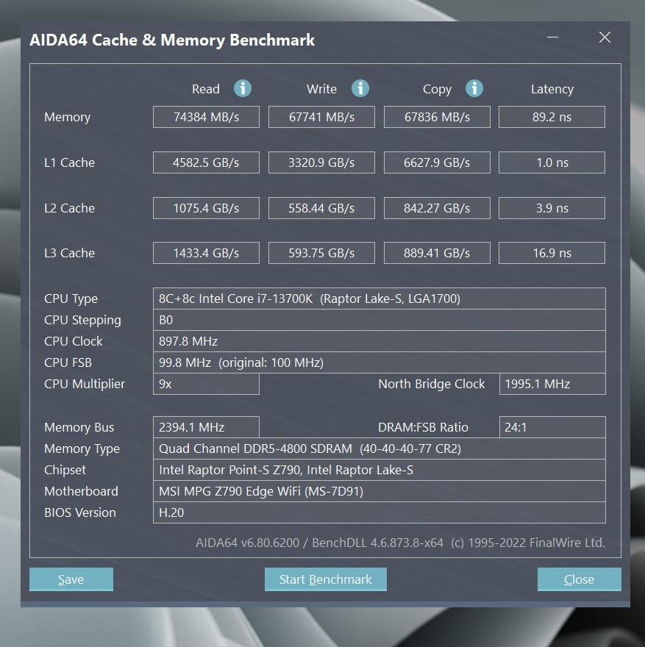
Task: Select L1 Cache write 3320.9 GB/s
Action: 321,162
